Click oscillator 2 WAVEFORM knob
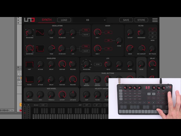This screenshot has width=181, height=136. pyautogui.click(x=29, y=48)
